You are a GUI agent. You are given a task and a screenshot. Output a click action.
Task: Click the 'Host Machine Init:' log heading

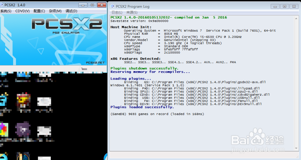pyautogui.click(x=131, y=27)
